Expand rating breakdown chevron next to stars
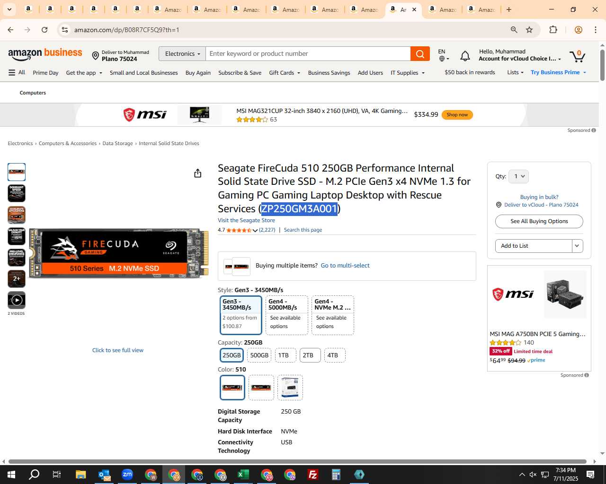The width and height of the screenshot is (606, 484). point(255,230)
